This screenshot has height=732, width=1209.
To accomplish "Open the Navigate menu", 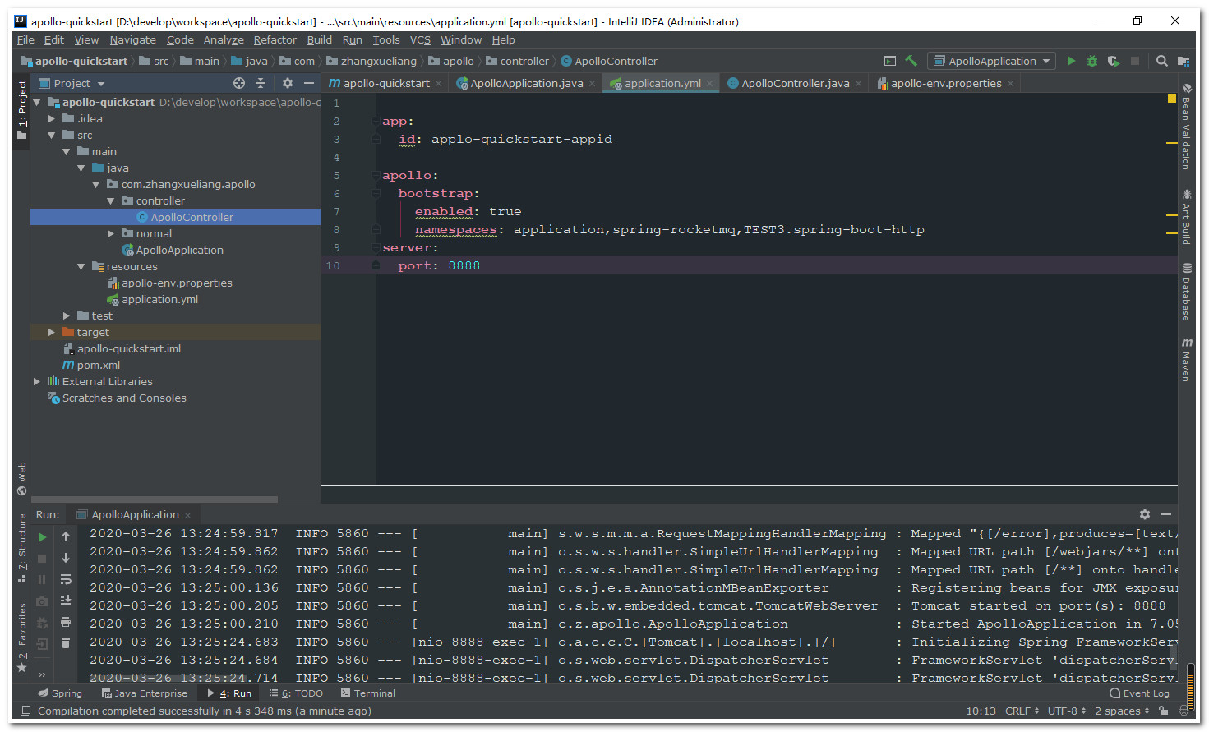I will [132, 39].
